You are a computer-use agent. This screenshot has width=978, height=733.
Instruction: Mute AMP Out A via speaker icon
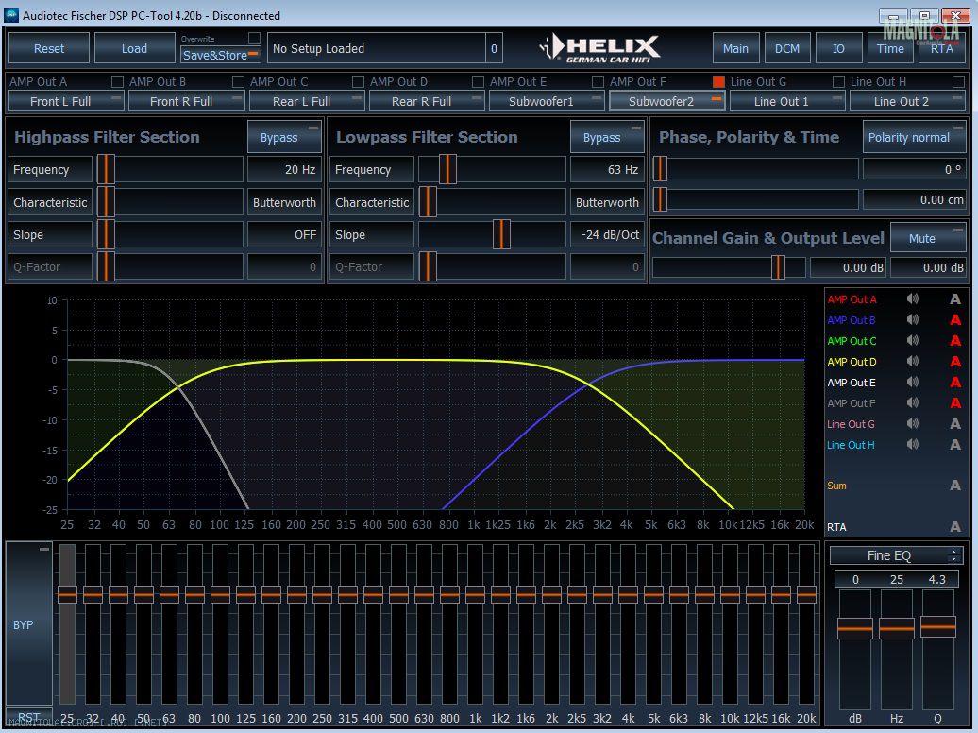point(912,299)
